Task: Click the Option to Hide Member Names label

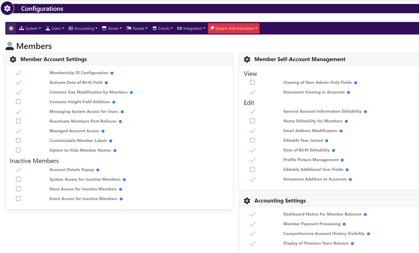Action: click(x=80, y=150)
